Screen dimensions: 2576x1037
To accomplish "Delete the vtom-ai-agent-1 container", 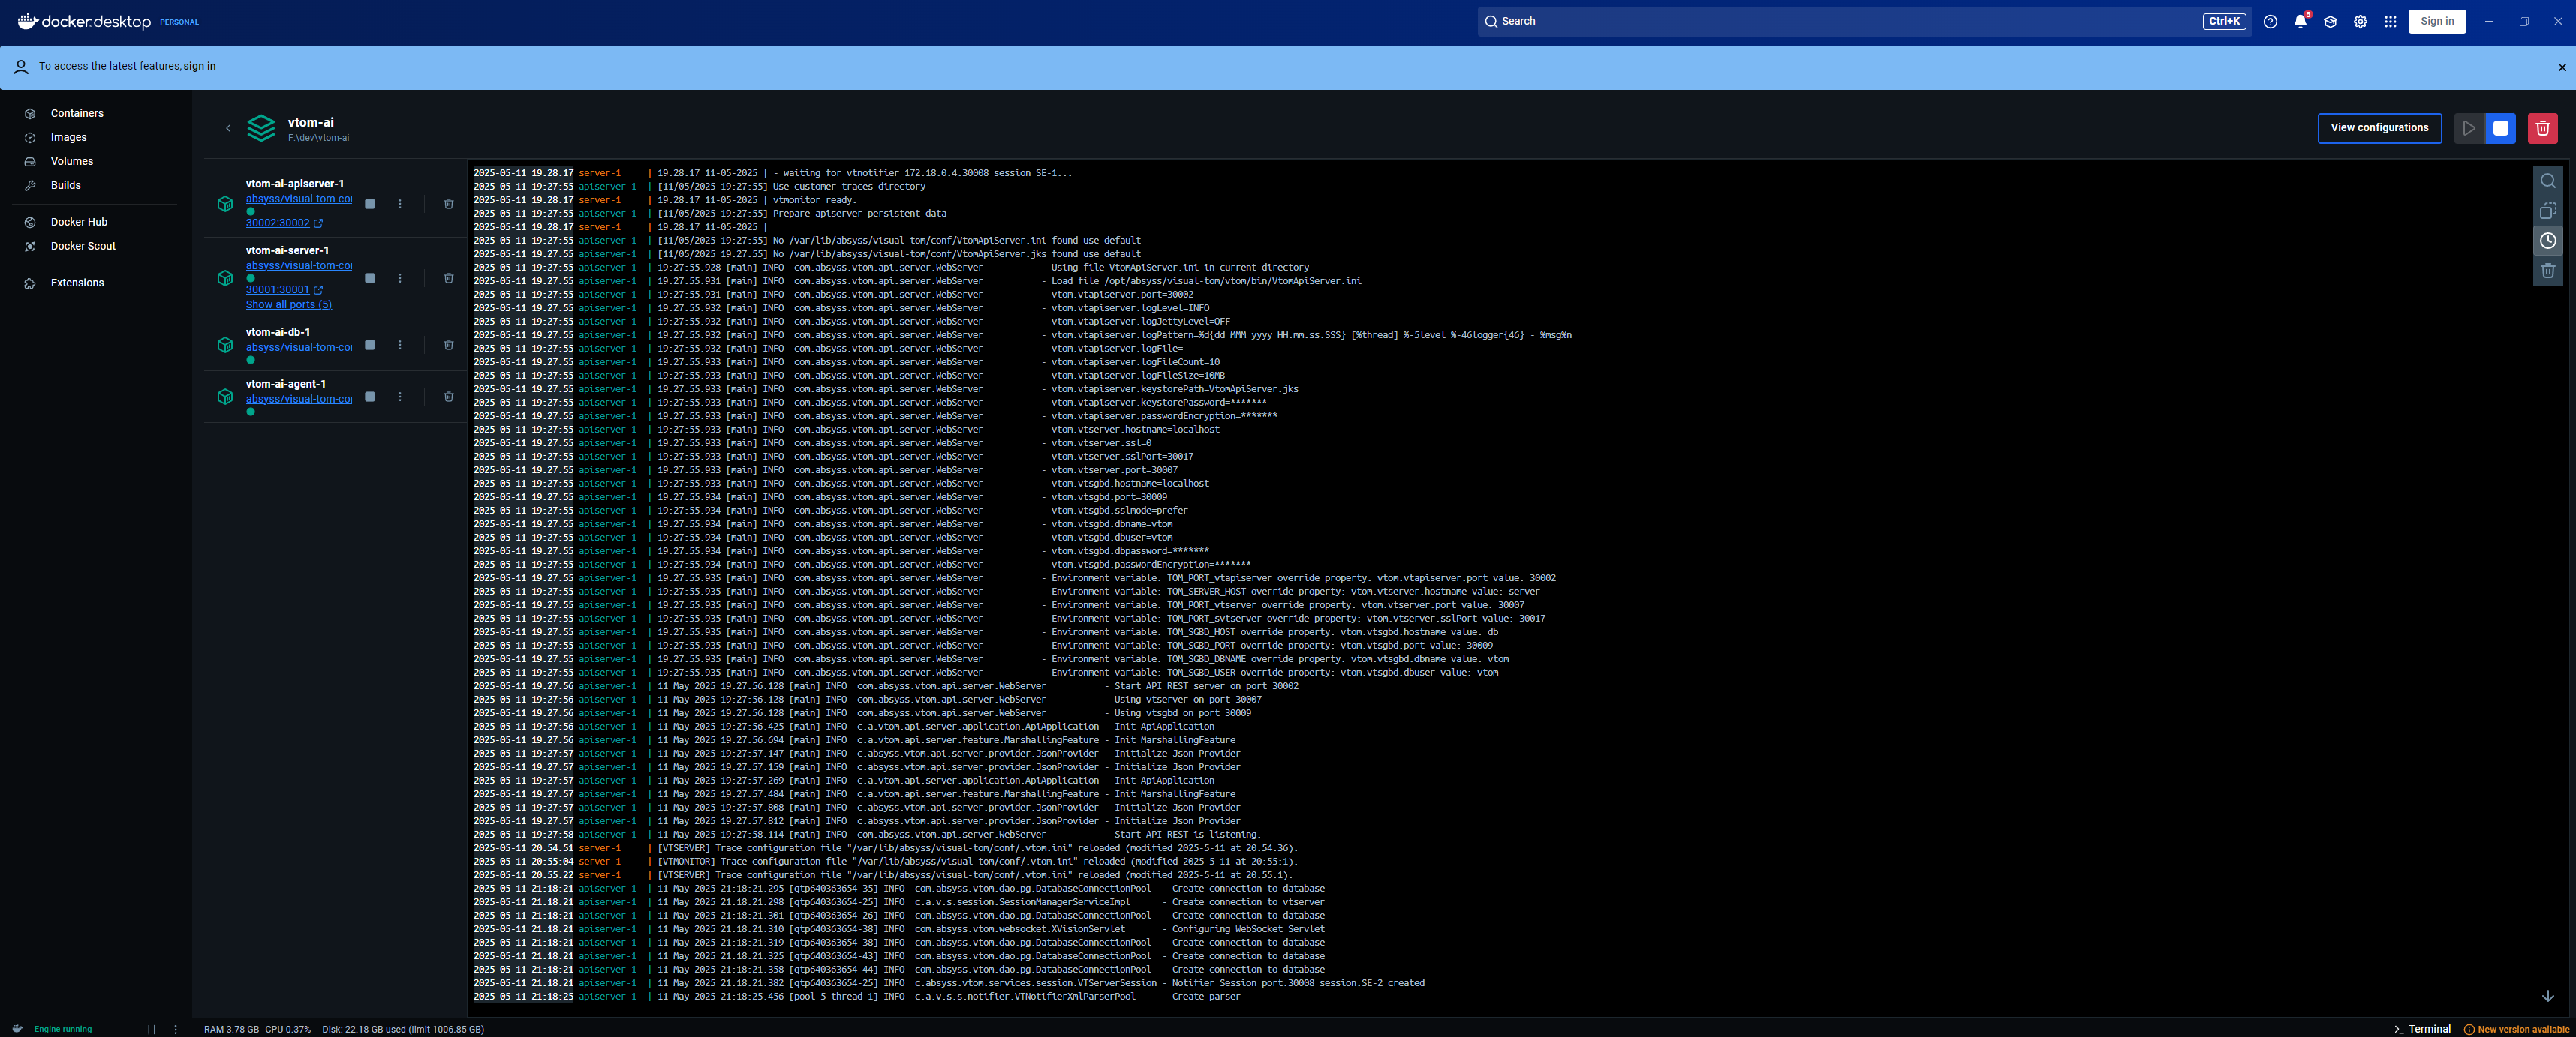I will point(449,397).
